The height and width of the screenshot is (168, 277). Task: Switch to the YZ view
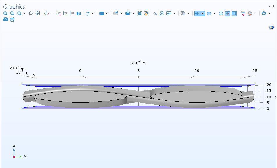coord(65,13)
